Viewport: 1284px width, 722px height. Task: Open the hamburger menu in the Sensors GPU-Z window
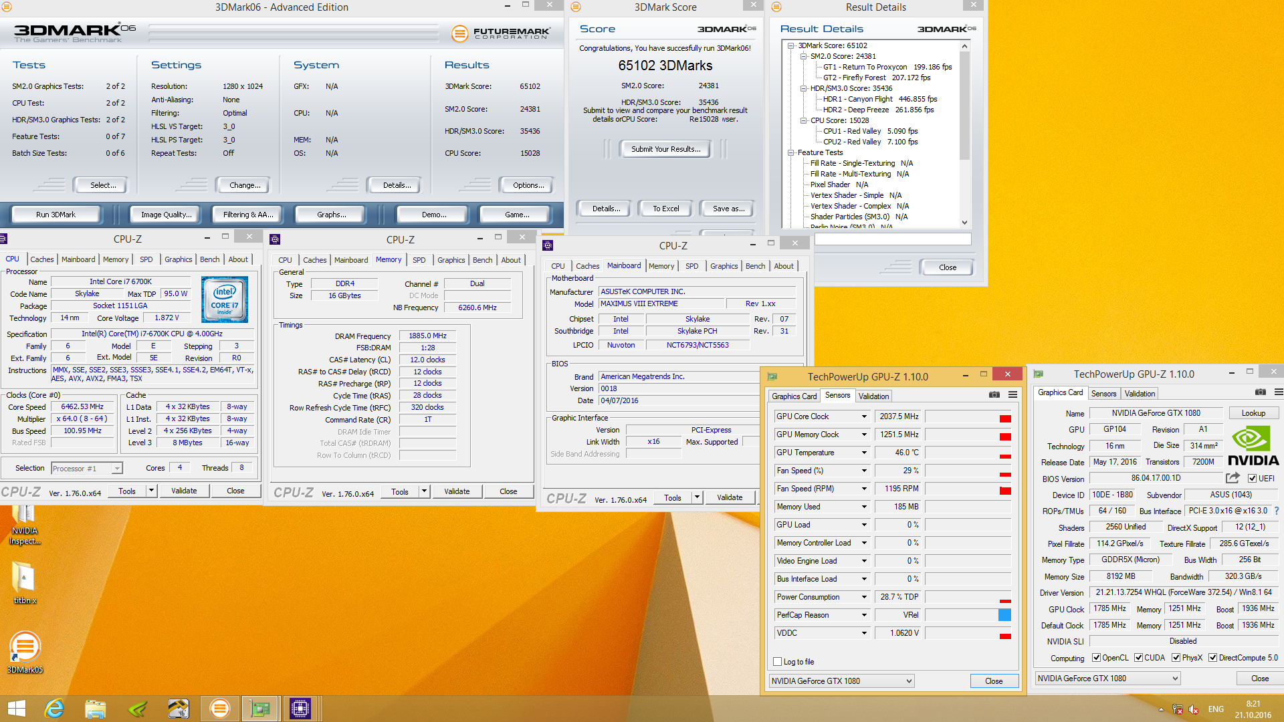pyautogui.click(x=1012, y=395)
